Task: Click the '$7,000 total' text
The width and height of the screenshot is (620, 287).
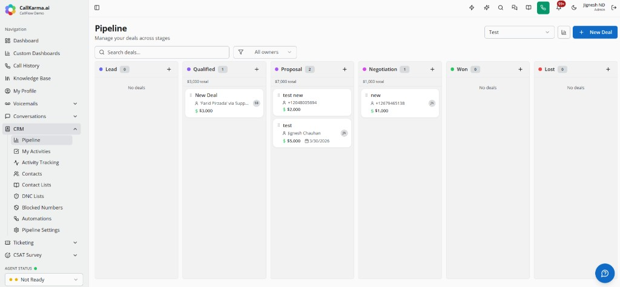Action: [x=286, y=82]
